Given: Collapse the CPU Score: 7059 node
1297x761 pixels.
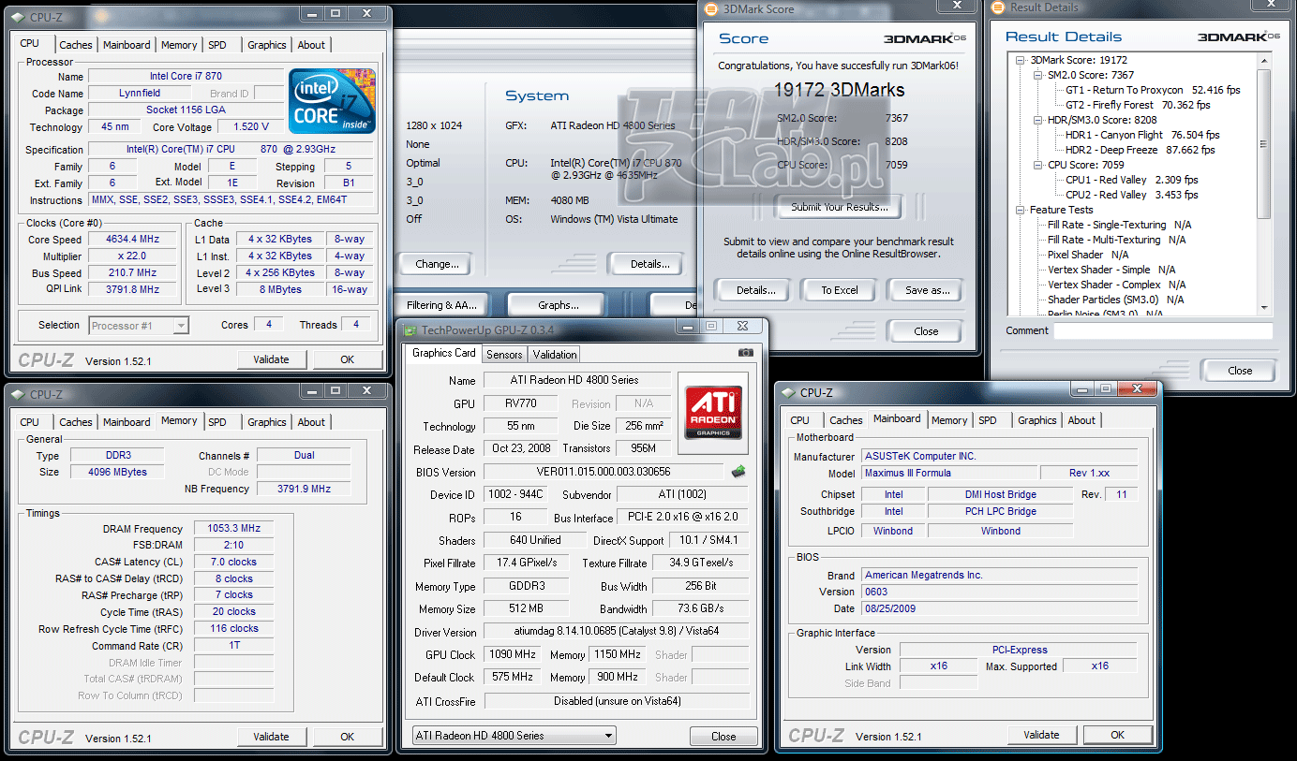Looking at the screenshot, I should coord(1037,165).
